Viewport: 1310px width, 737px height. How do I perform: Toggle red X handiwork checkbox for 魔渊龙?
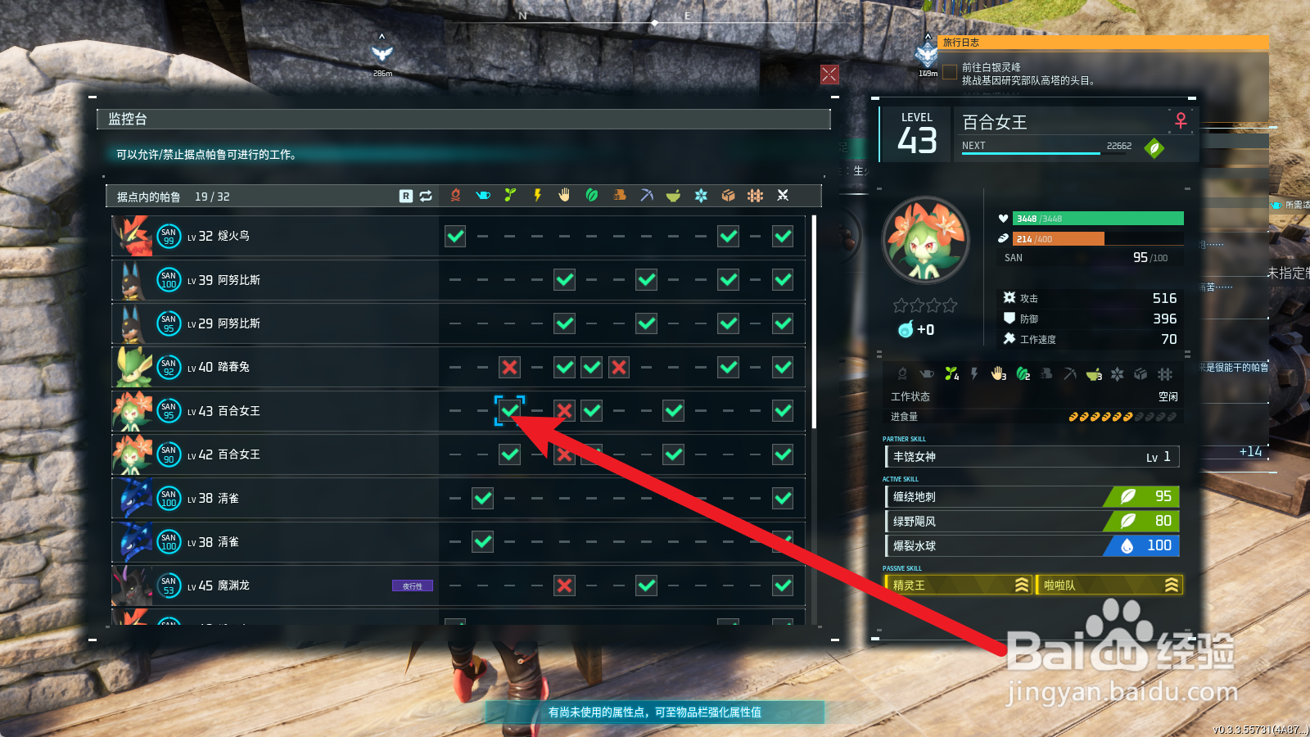(564, 586)
